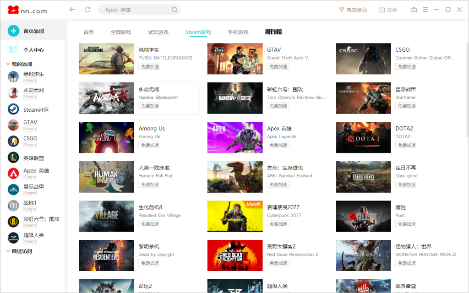Open the Naraka Bladepoint thumbnail

click(106, 98)
